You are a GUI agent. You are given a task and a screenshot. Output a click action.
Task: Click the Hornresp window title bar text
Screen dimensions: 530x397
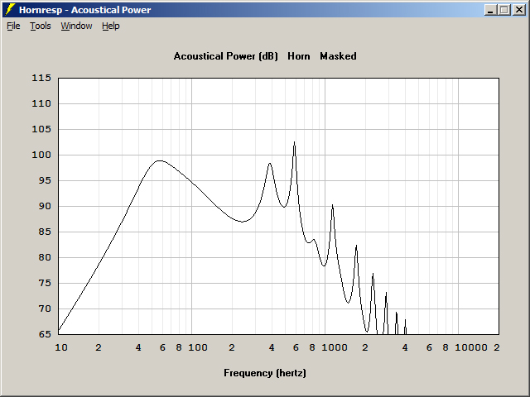[x=84, y=10]
